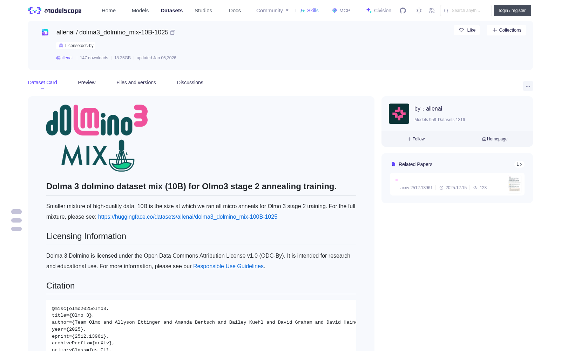Click the '147 downloads' text
Image resolution: width=561 pixels, height=351 pixels.
pyautogui.click(x=94, y=58)
